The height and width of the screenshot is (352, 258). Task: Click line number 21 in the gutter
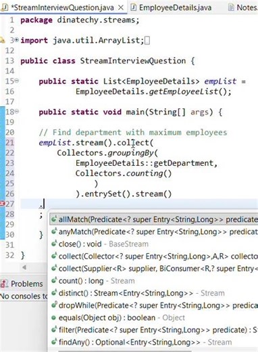click(x=9, y=143)
